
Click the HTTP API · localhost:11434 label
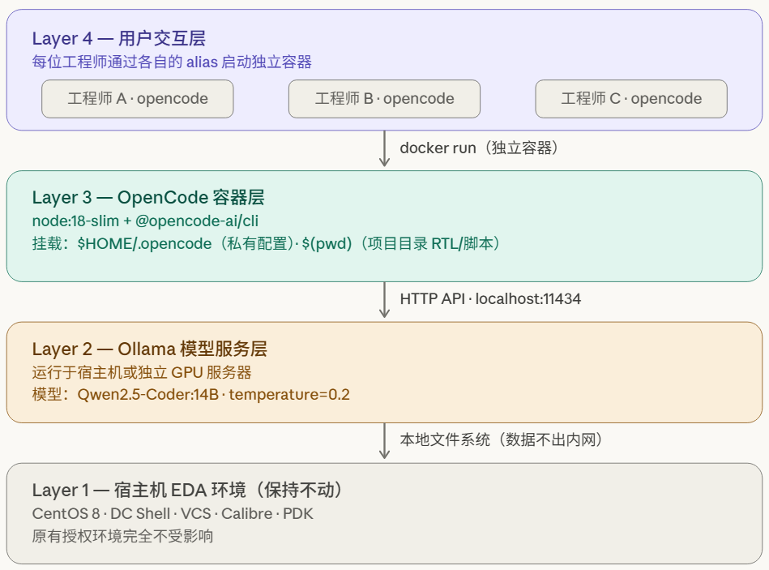[x=490, y=298]
